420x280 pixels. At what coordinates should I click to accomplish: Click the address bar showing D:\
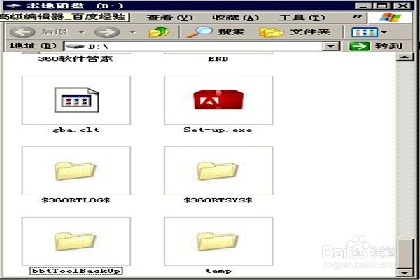[x=193, y=46]
